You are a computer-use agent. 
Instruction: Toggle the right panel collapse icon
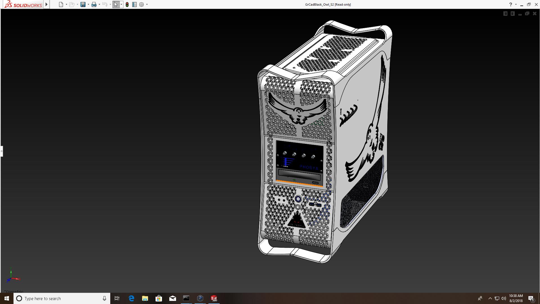512,14
